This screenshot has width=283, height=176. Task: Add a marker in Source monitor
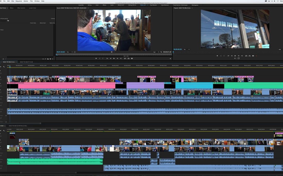(x=96, y=58)
